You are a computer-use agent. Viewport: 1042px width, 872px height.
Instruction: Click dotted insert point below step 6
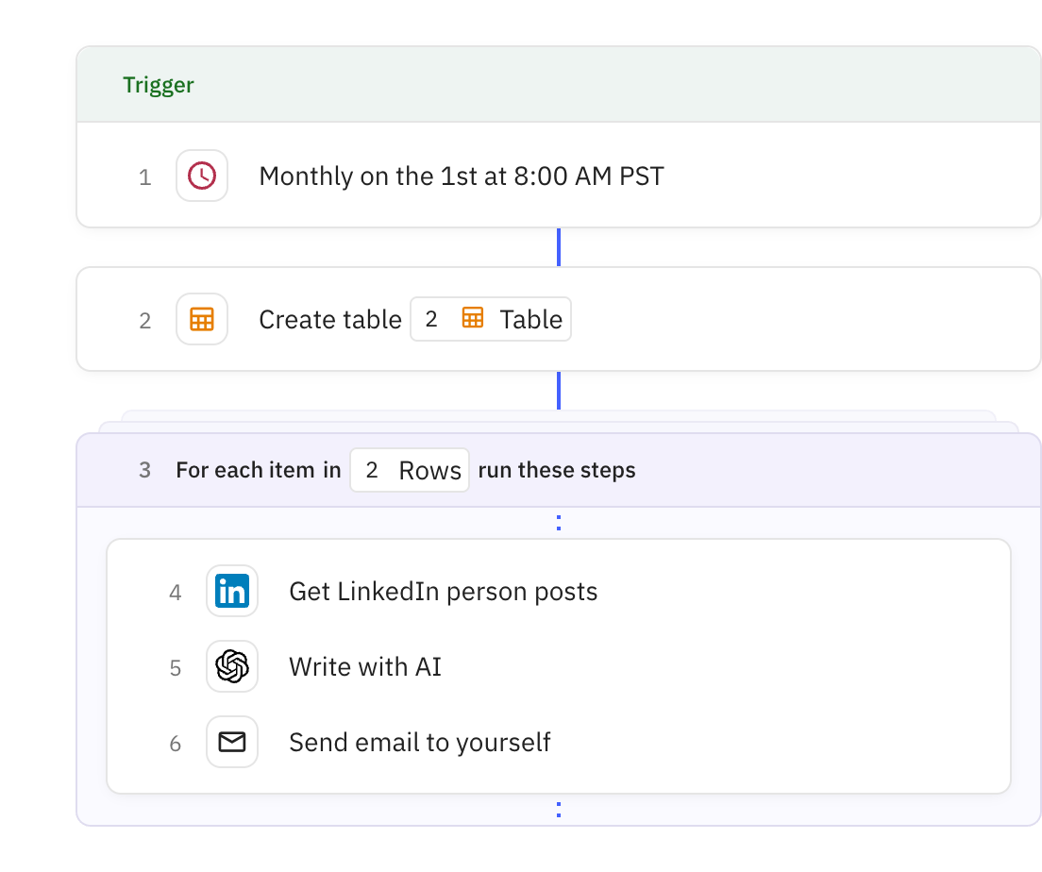[559, 810]
